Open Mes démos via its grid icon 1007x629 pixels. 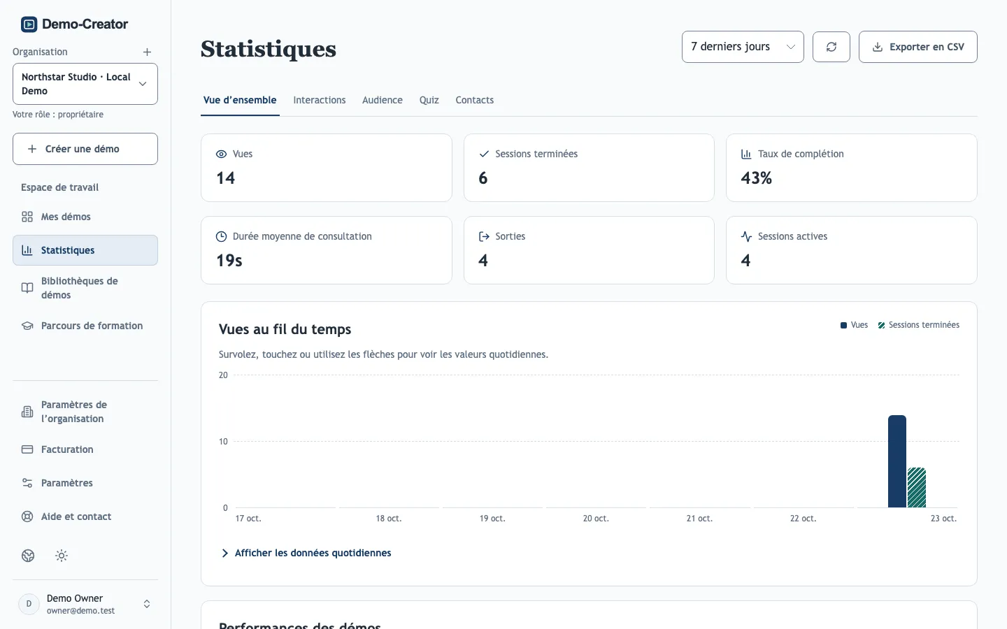(27, 217)
